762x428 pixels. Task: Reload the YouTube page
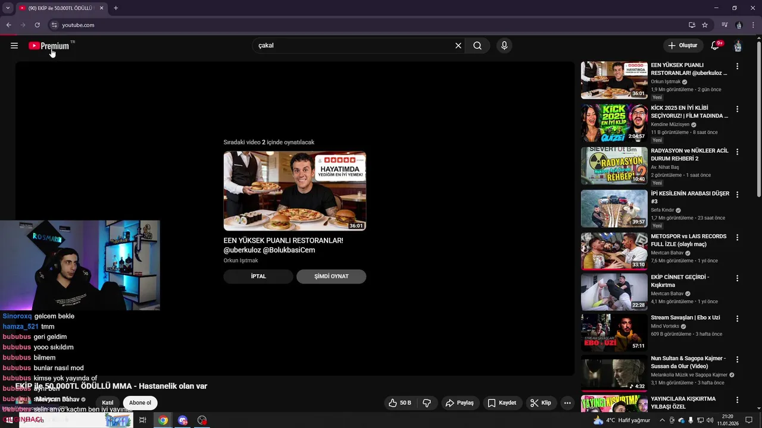point(37,25)
